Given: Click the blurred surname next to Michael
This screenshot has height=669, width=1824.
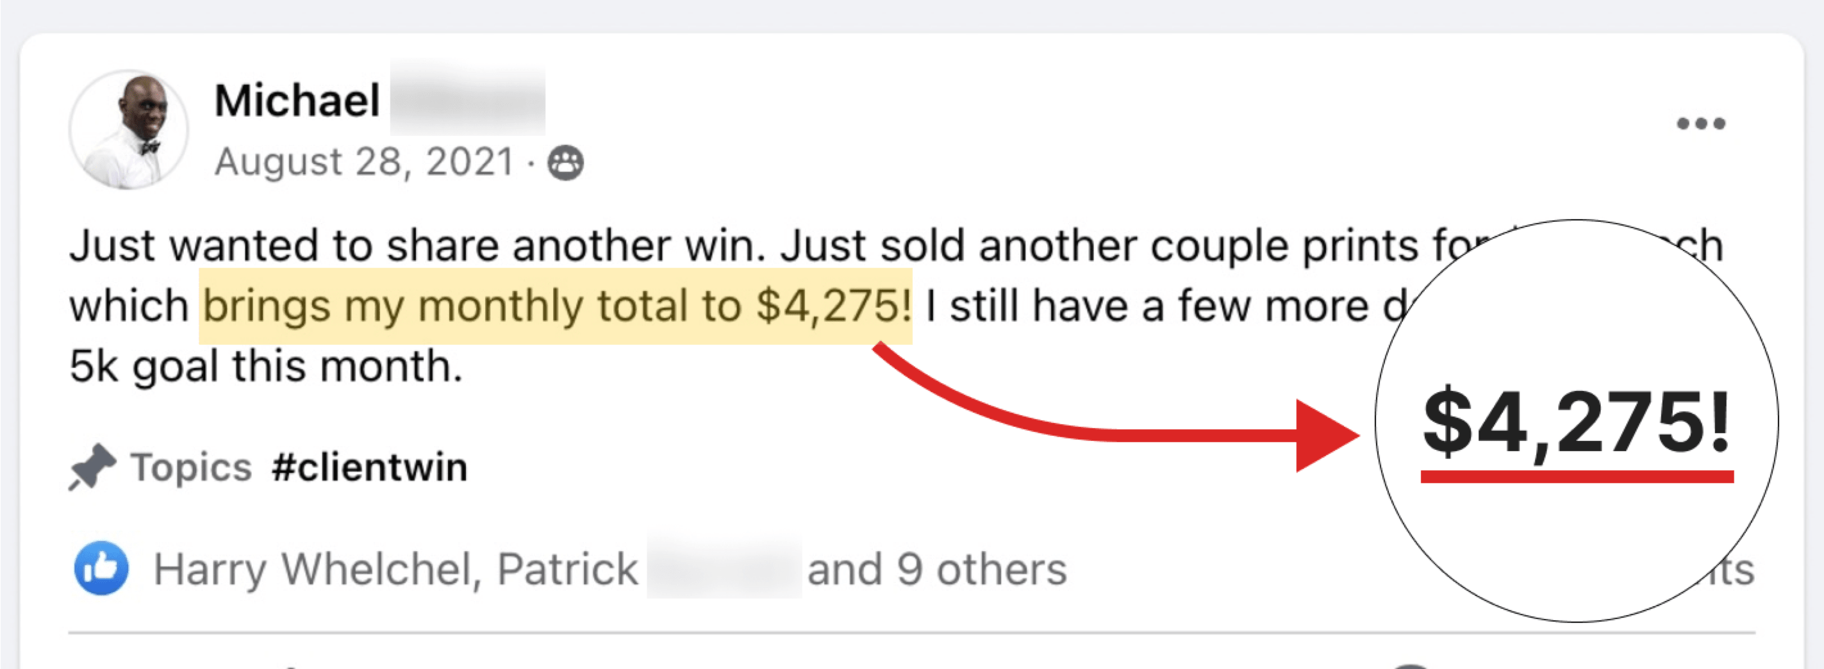Looking at the screenshot, I should (x=467, y=101).
